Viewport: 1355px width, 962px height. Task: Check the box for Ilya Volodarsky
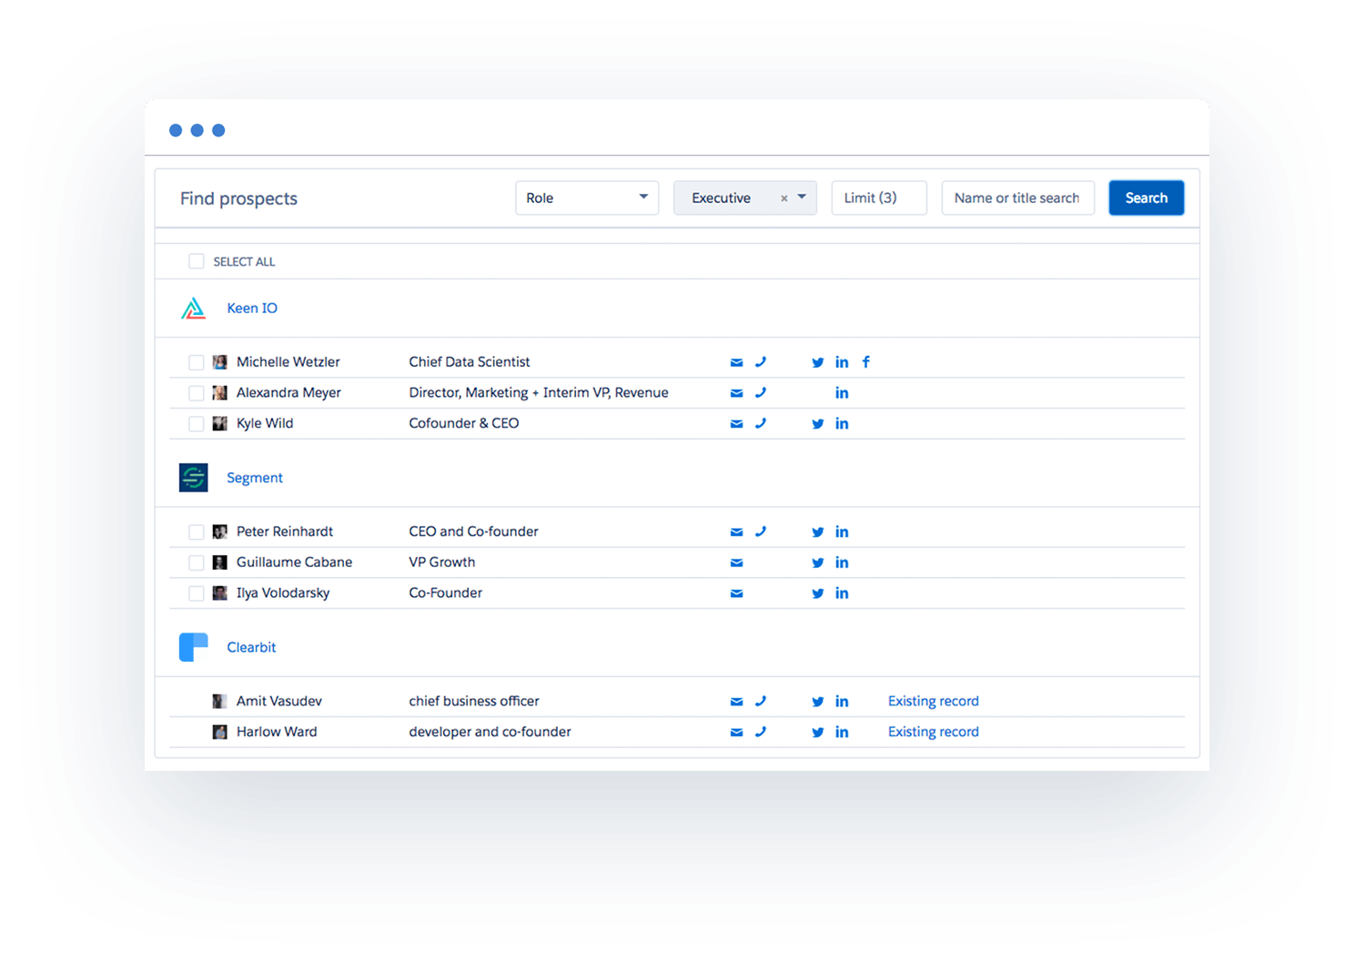[x=197, y=592]
